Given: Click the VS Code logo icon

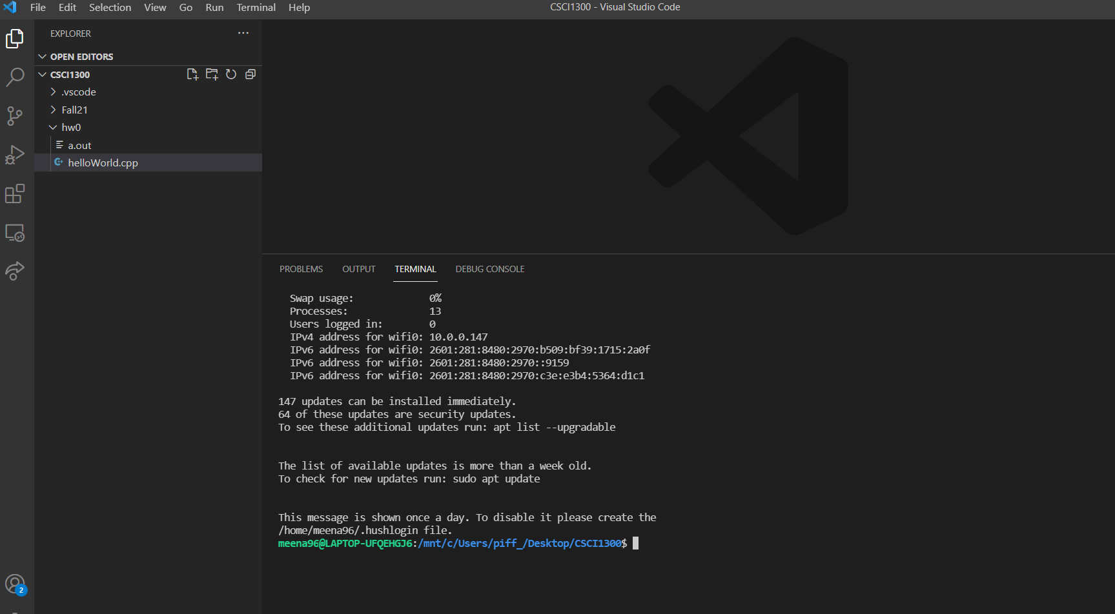Looking at the screenshot, I should point(10,7).
